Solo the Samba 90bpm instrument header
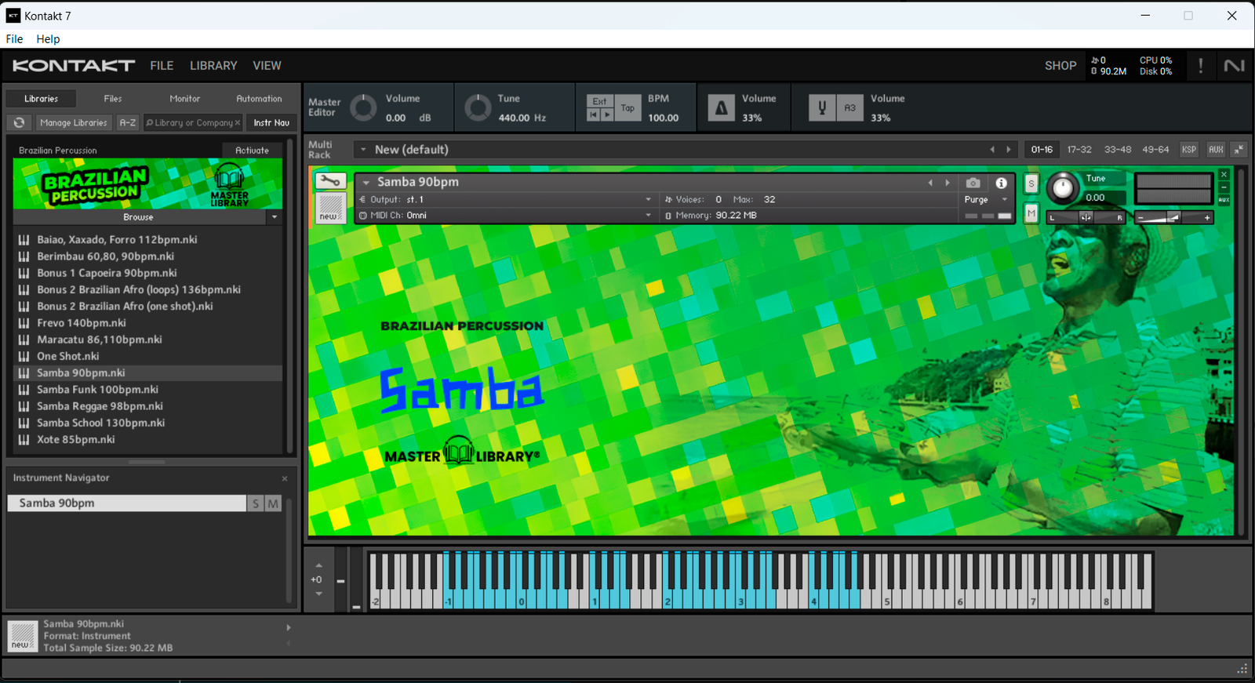Screen dimensions: 1255x683 [x=1031, y=183]
